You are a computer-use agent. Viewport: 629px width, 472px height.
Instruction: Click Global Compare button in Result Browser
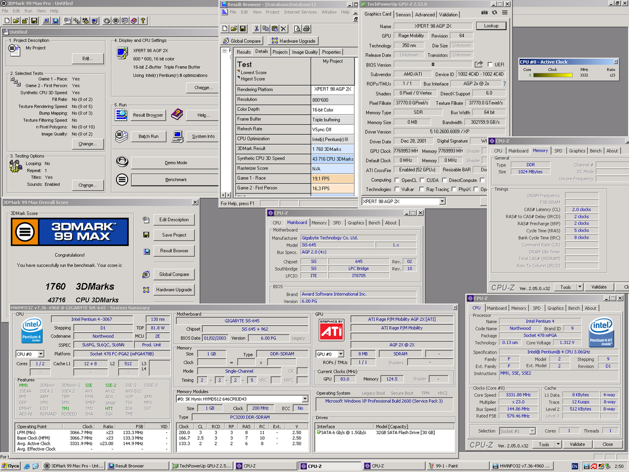click(242, 41)
